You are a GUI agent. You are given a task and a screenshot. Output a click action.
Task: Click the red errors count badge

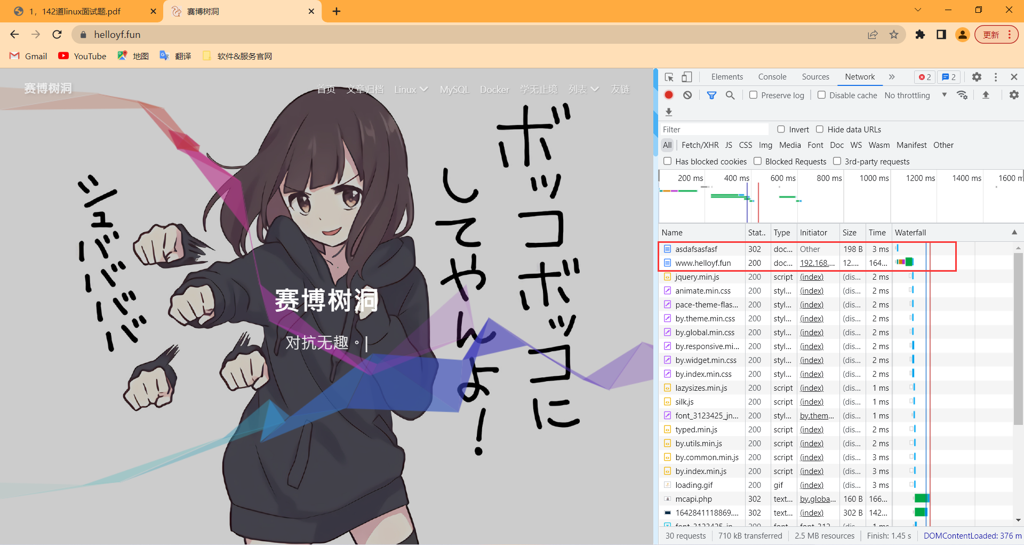tap(925, 77)
